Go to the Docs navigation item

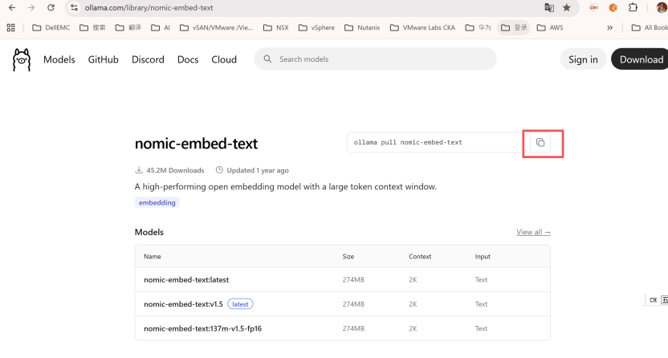(x=188, y=59)
